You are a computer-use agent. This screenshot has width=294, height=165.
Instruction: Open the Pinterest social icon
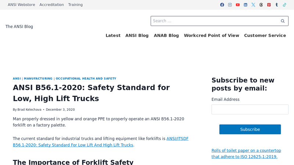pos(269,5)
